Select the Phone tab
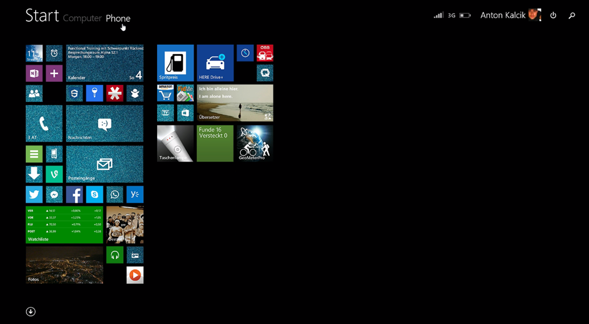Viewport: 589px width, 324px height. coord(118,18)
